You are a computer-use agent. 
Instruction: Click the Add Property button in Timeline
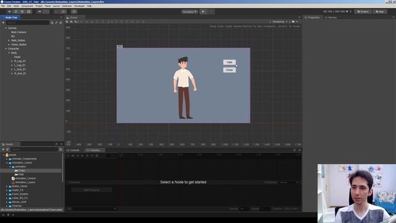pyautogui.click(x=92, y=190)
